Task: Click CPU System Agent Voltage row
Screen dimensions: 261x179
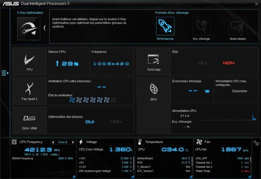Action: tap(105, 171)
